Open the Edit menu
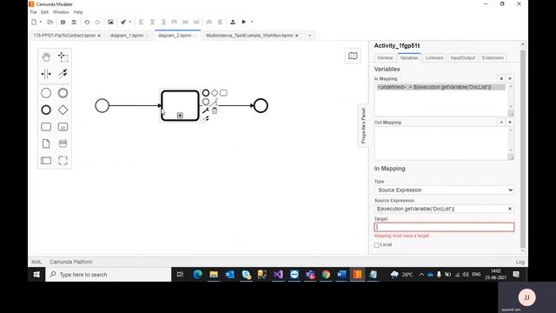The height and width of the screenshot is (313, 556). pos(44,12)
